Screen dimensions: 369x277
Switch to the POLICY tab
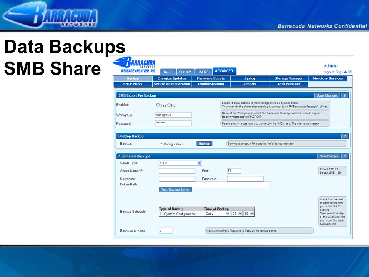click(185, 72)
